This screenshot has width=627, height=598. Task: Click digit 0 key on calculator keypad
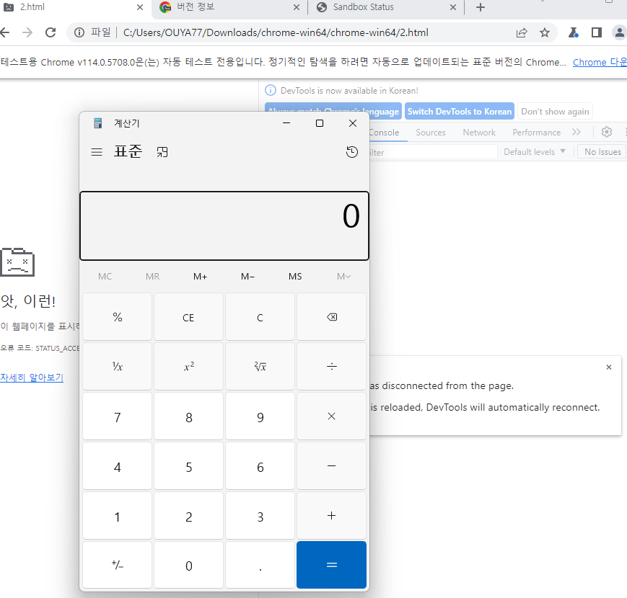[188, 565]
